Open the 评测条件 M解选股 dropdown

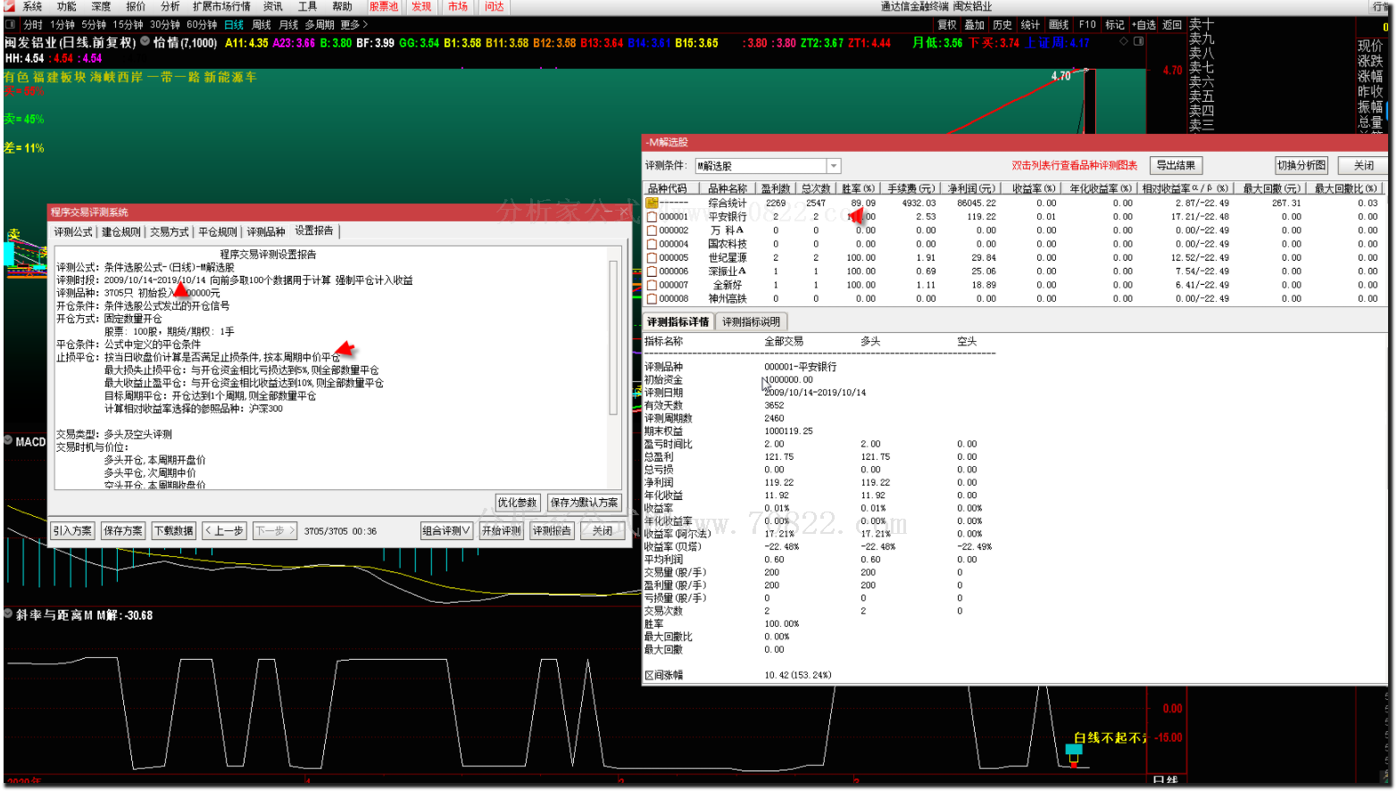(x=833, y=166)
